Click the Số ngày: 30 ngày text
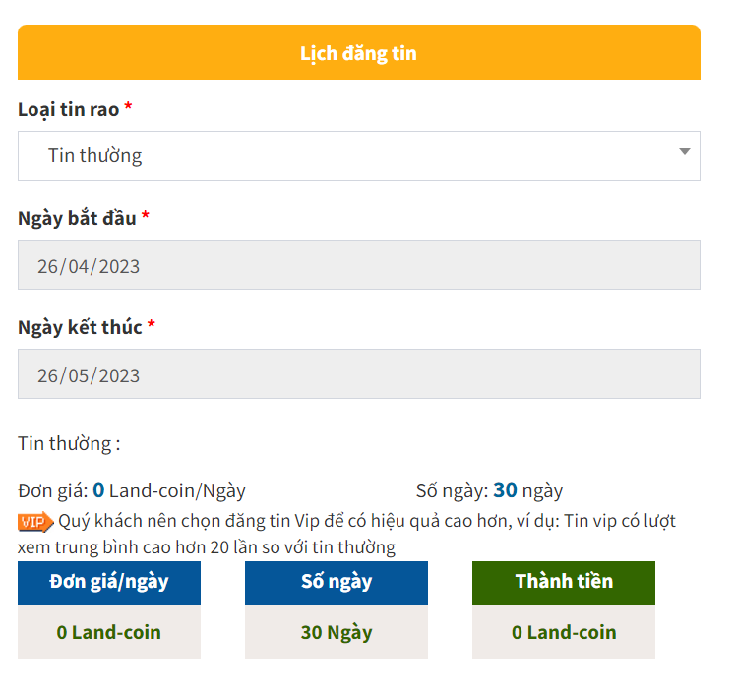Image resolution: width=735 pixels, height=688 pixels. tap(489, 490)
